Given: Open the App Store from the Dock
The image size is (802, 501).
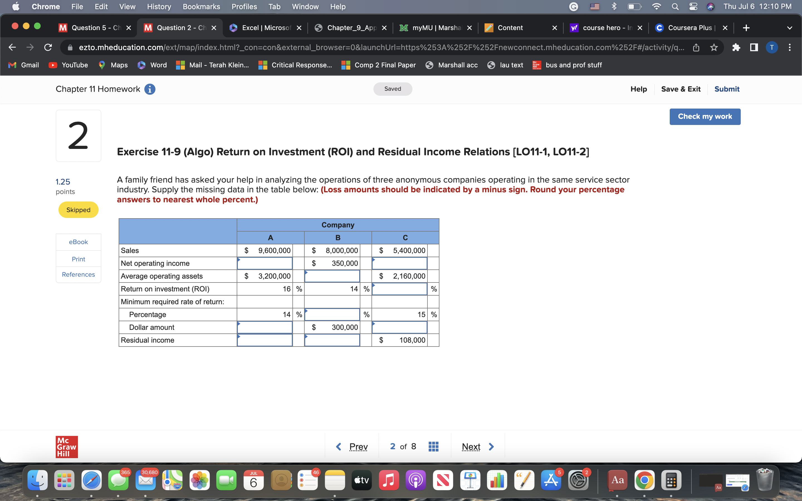Looking at the screenshot, I should 551,480.
